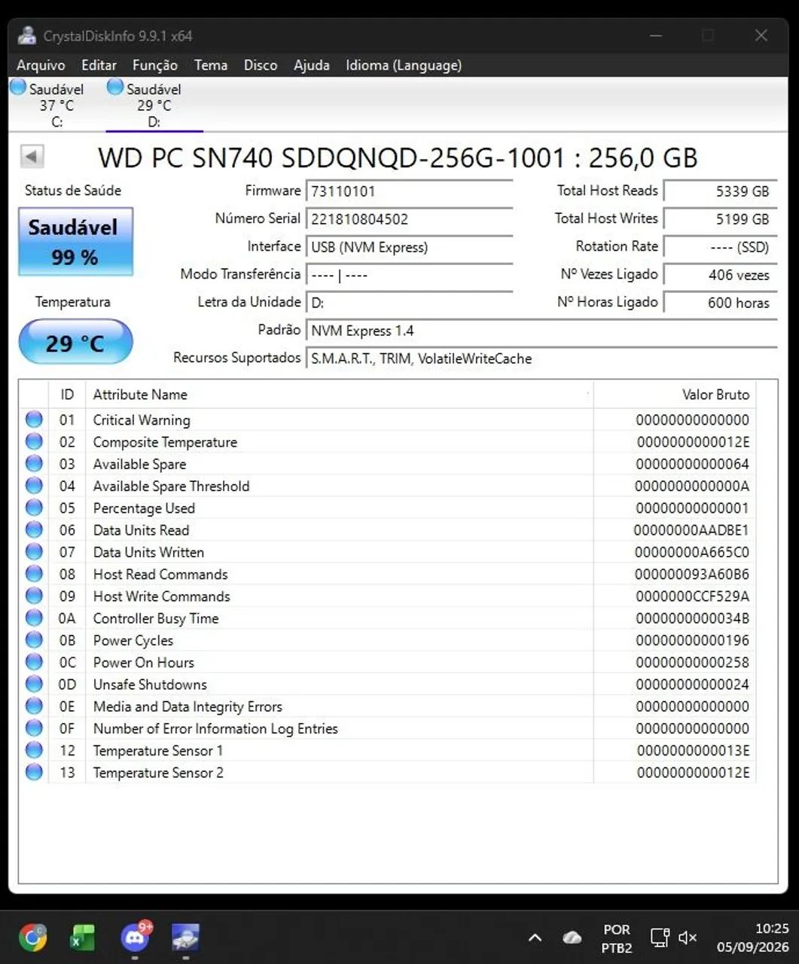The image size is (799, 964).
Task: Click the Valor Bruto column header
Action: [675, 395]
